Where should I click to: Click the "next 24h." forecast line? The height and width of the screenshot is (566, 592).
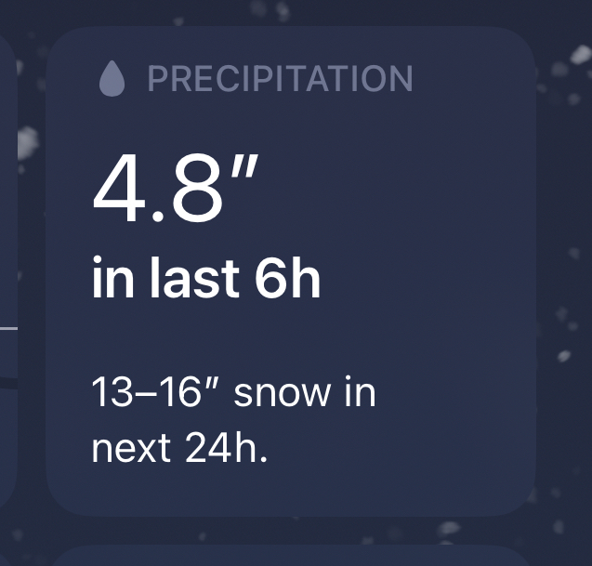(x=179, y=450)
